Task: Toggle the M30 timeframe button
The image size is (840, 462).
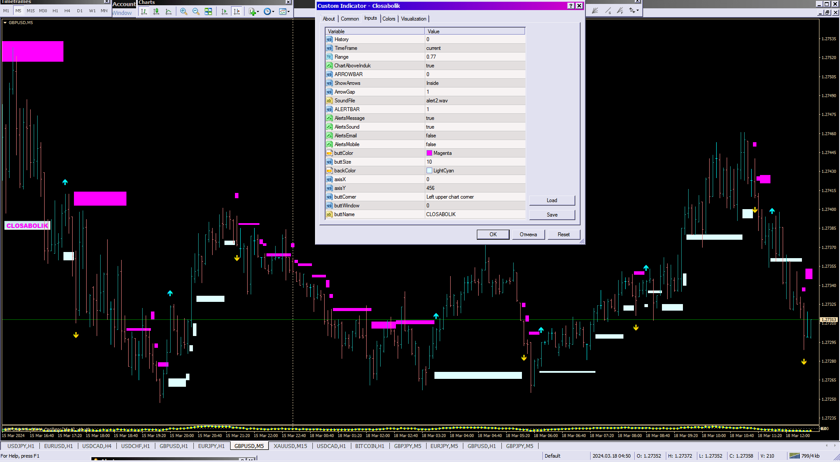Action: pos(43,11)
